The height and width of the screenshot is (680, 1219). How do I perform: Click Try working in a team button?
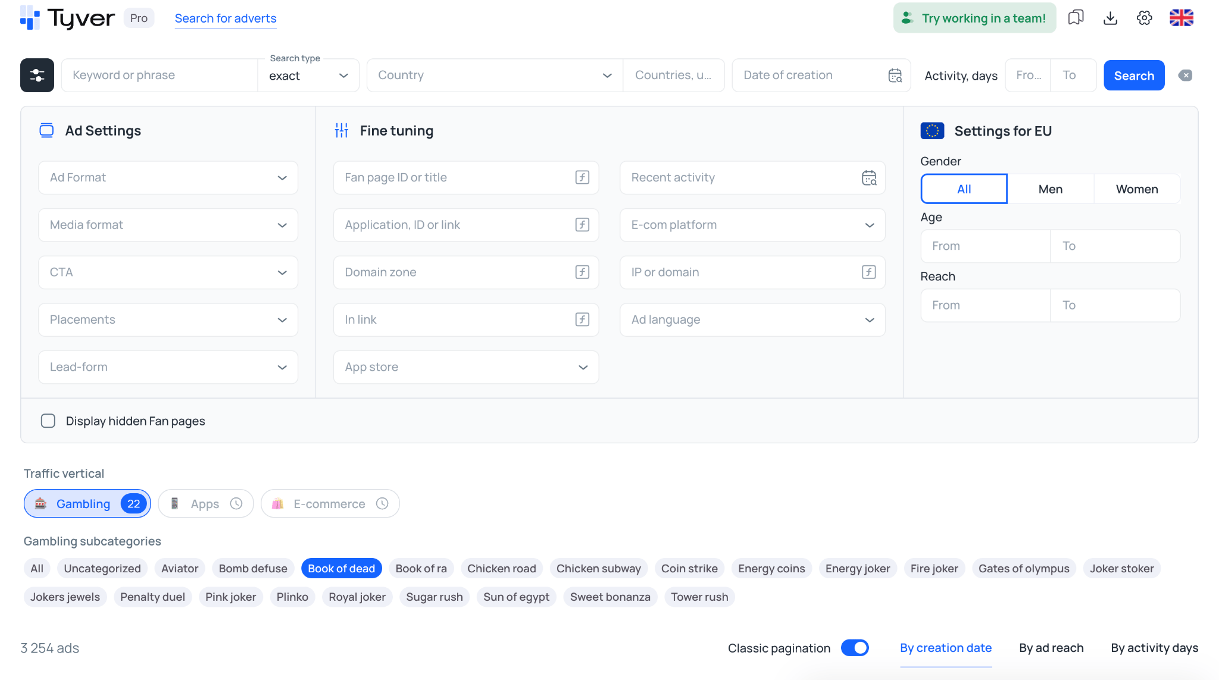tap(974, 18)
